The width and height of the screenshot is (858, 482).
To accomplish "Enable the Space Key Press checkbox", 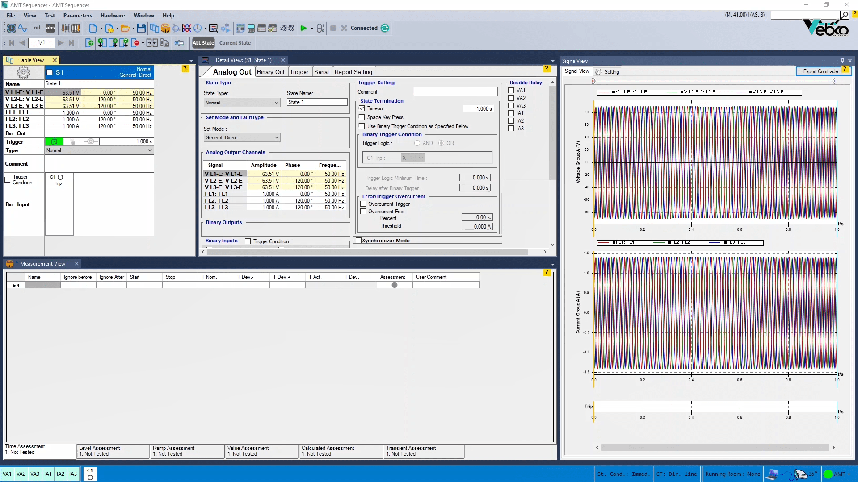I will [x=362, y=117].
